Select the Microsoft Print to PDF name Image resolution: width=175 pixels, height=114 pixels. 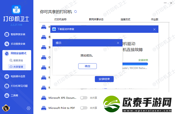pos(62,108)
